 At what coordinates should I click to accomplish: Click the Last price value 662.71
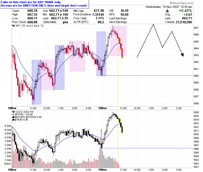click(186, 18)
